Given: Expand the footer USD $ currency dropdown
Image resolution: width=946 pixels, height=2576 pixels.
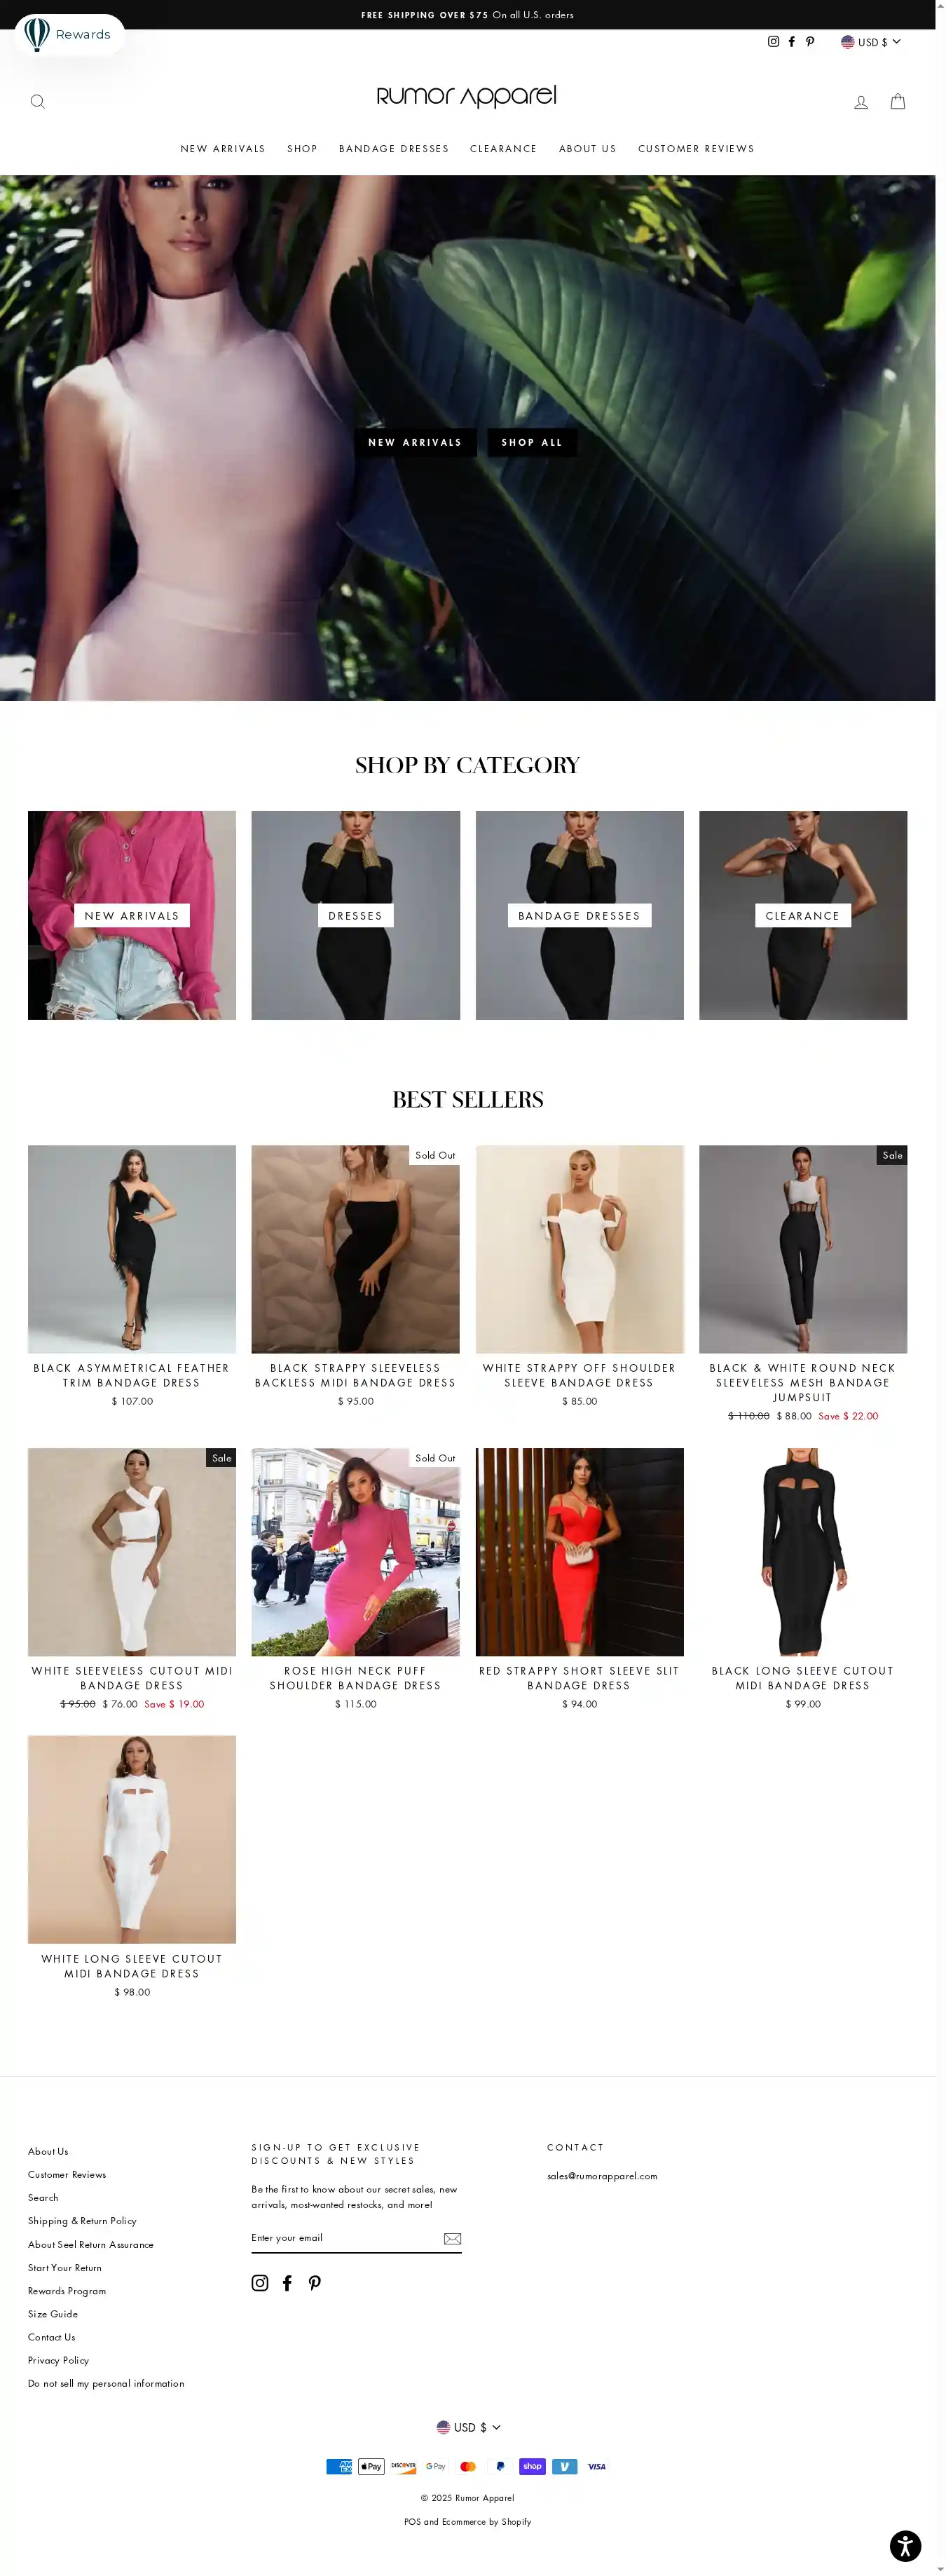Looking at the screenshot, I should 468,2427.
